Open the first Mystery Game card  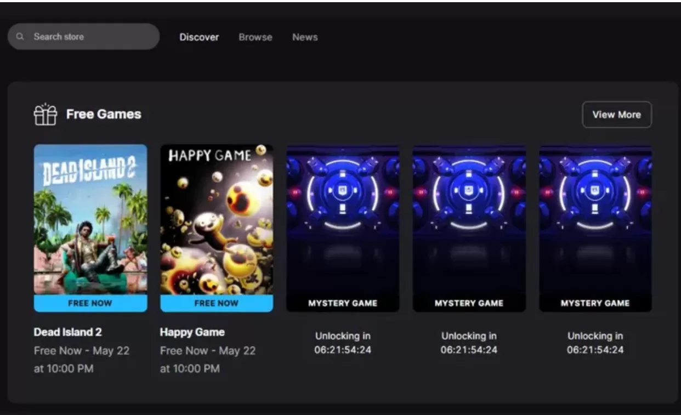(343, 228)
